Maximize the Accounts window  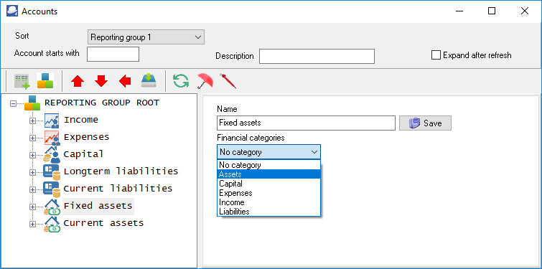(x=492, y=11)
